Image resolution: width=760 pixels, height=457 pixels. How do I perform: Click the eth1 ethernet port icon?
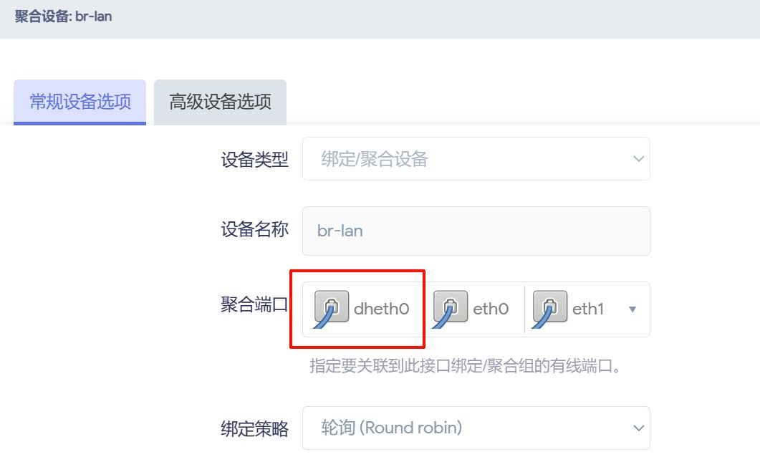pyautogui.click(x=550, y=309)
